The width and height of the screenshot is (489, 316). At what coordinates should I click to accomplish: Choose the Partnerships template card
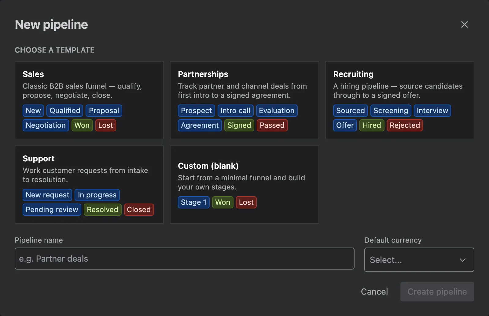[x=244, y=100]
